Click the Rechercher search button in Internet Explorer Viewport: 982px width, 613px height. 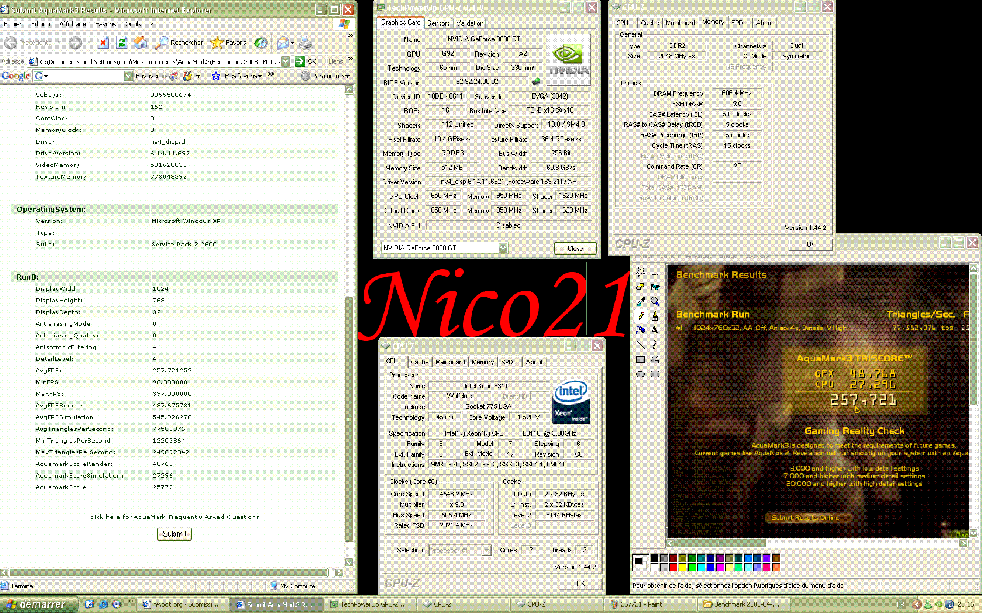(x=179, y=43)
